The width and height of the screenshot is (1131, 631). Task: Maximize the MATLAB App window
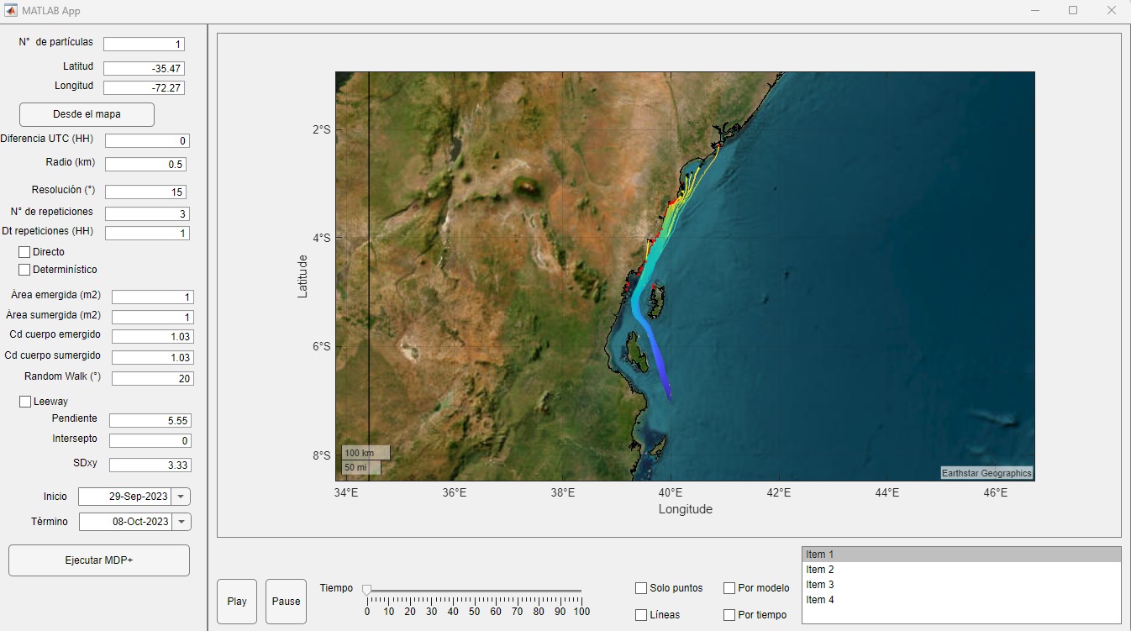(x=1073, y=11)
